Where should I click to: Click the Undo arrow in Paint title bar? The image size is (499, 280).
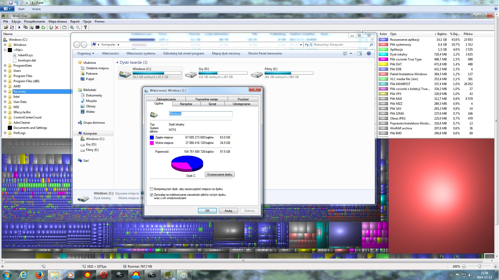[x=16, y=3]
